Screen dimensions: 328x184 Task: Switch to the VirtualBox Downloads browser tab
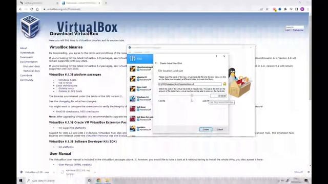click(81, 3)
